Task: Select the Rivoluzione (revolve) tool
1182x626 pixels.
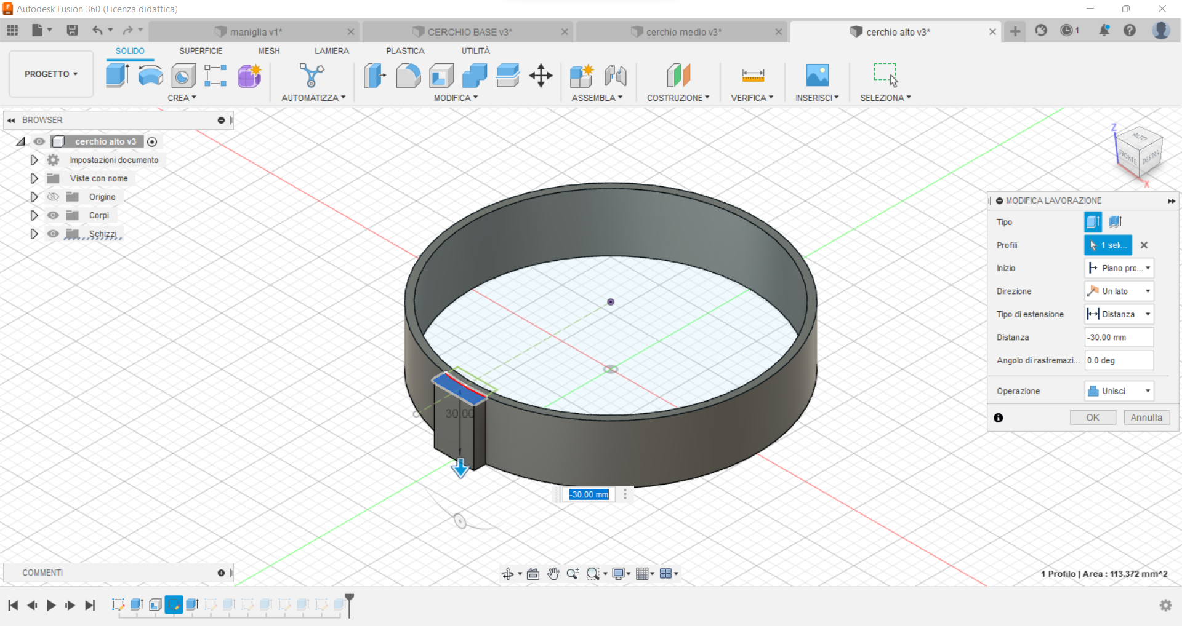Action: 150,76
